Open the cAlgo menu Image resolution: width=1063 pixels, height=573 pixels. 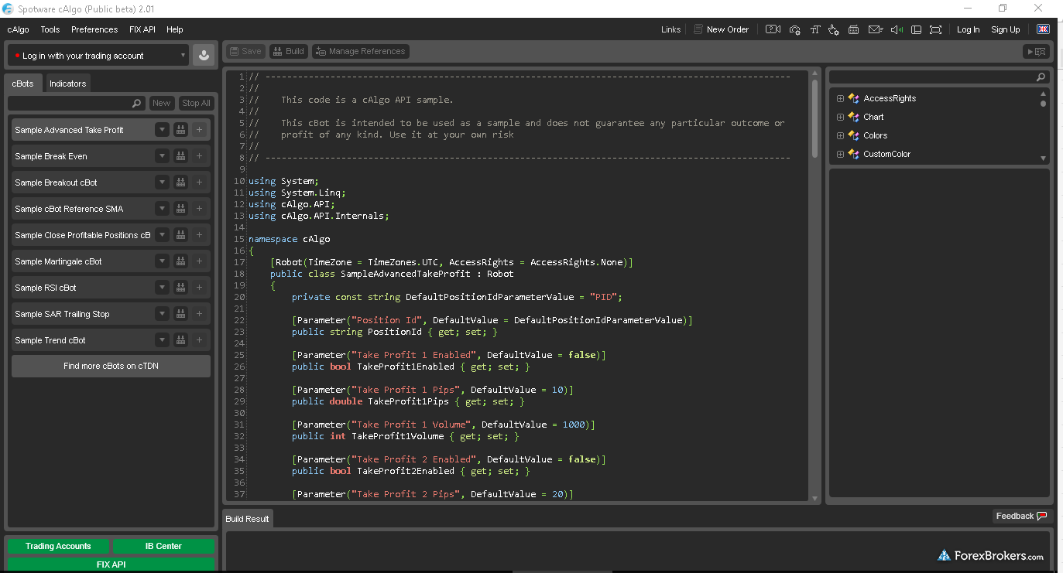click(x=19, y=29)
